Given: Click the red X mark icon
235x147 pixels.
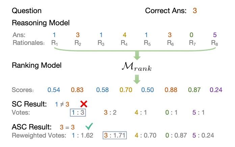Looking at the screenshot, I should 83,104.
